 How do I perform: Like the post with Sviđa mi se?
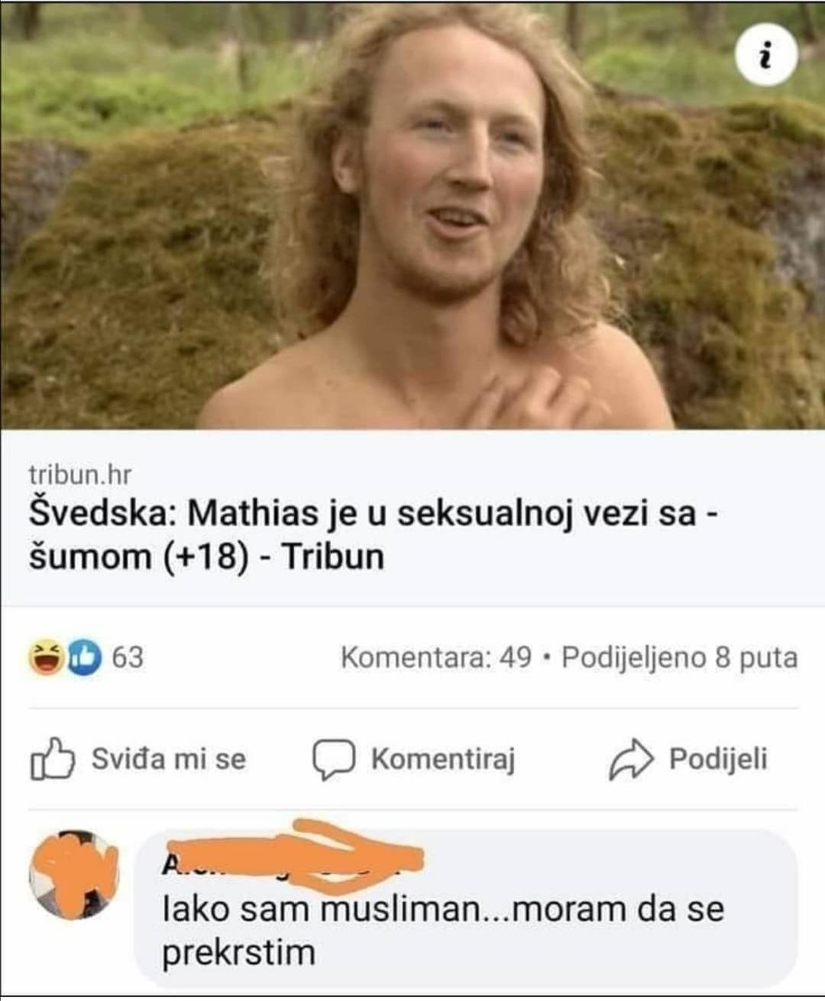(x=138, y=759)
